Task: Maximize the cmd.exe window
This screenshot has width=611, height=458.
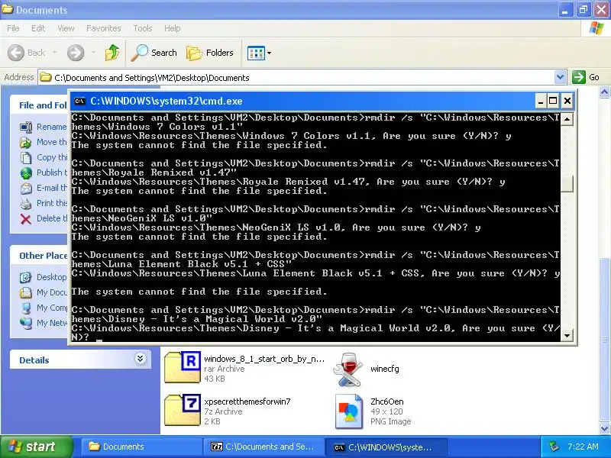Action: click(553, 102)
